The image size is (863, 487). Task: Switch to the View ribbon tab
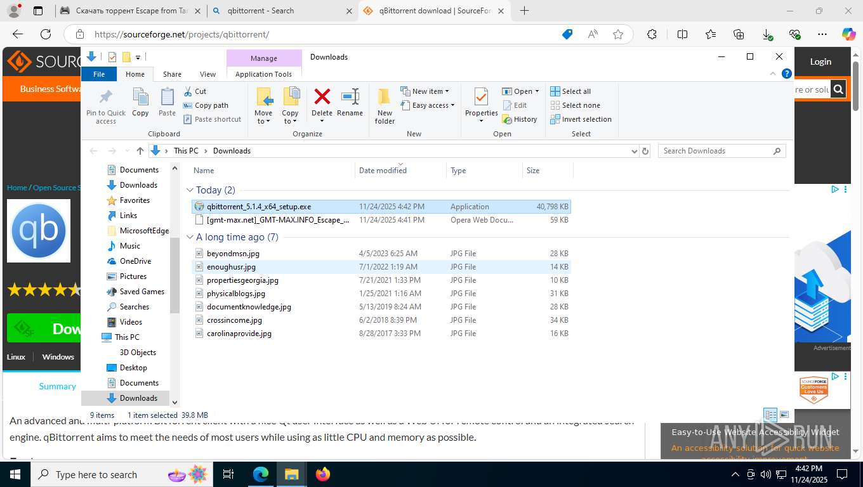(208, 74)
